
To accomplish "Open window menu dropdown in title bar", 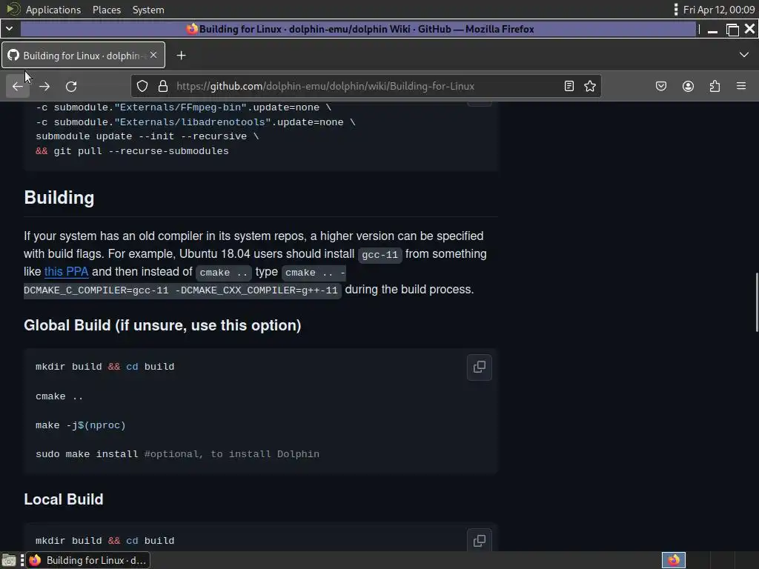I will 9,29.
